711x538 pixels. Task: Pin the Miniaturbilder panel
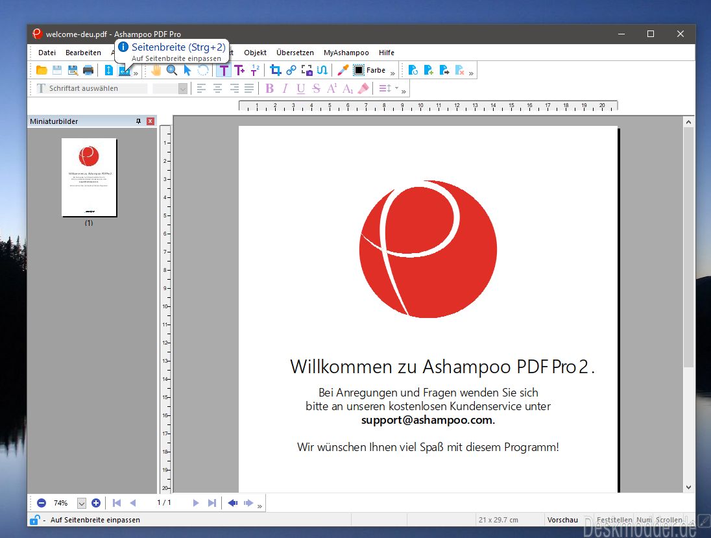click(x=139, y=121)
